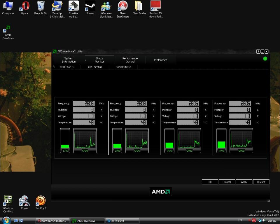Open the Windows Start orb
This screenshot has height=224, width=280.
pyautogui.click(x=7, y=220)
